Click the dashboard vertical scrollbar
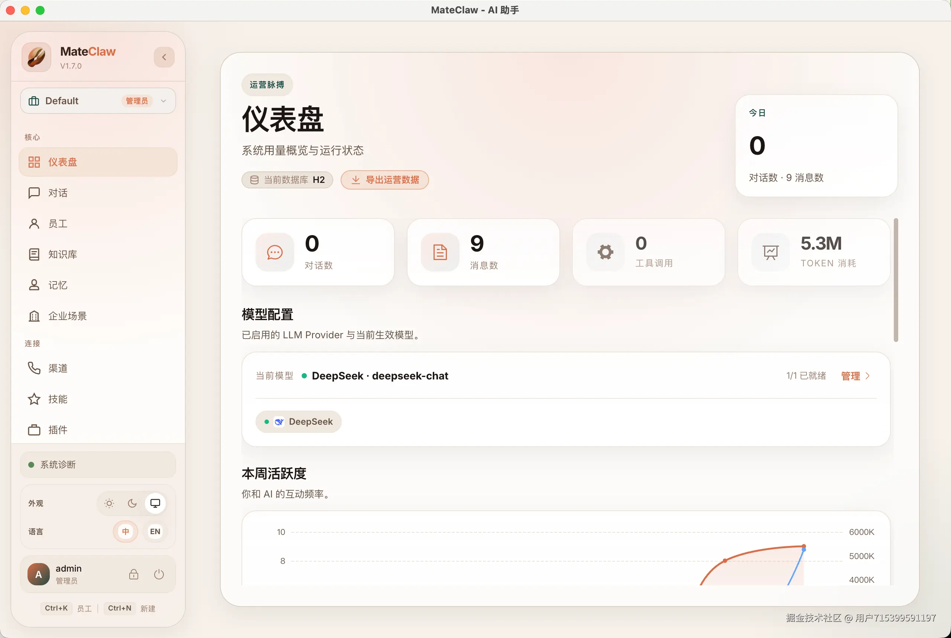The width and height of the screenshot is (951, 638). (896, 280)
